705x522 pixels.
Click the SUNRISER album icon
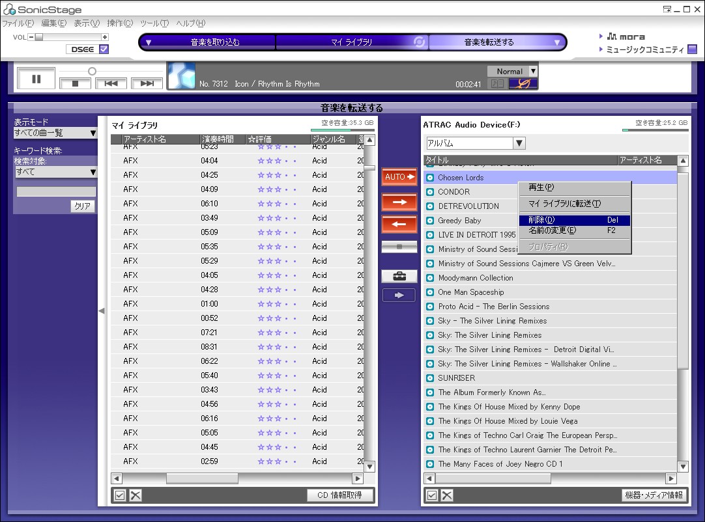[x=430, y=378]
